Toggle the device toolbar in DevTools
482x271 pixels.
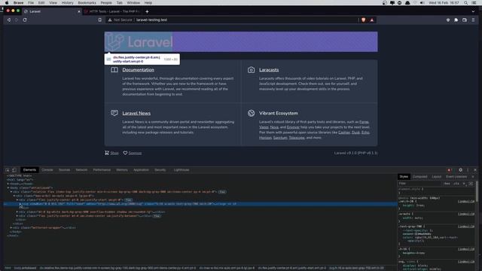[14, 170]
